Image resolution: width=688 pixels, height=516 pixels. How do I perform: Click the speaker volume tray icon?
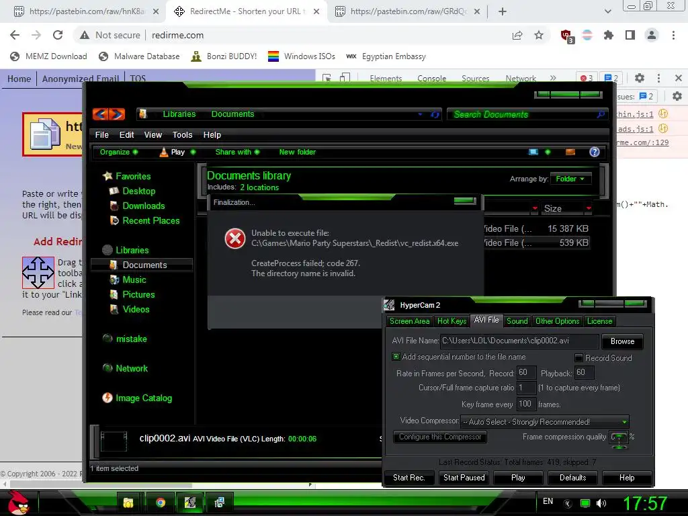pos(601,503)
